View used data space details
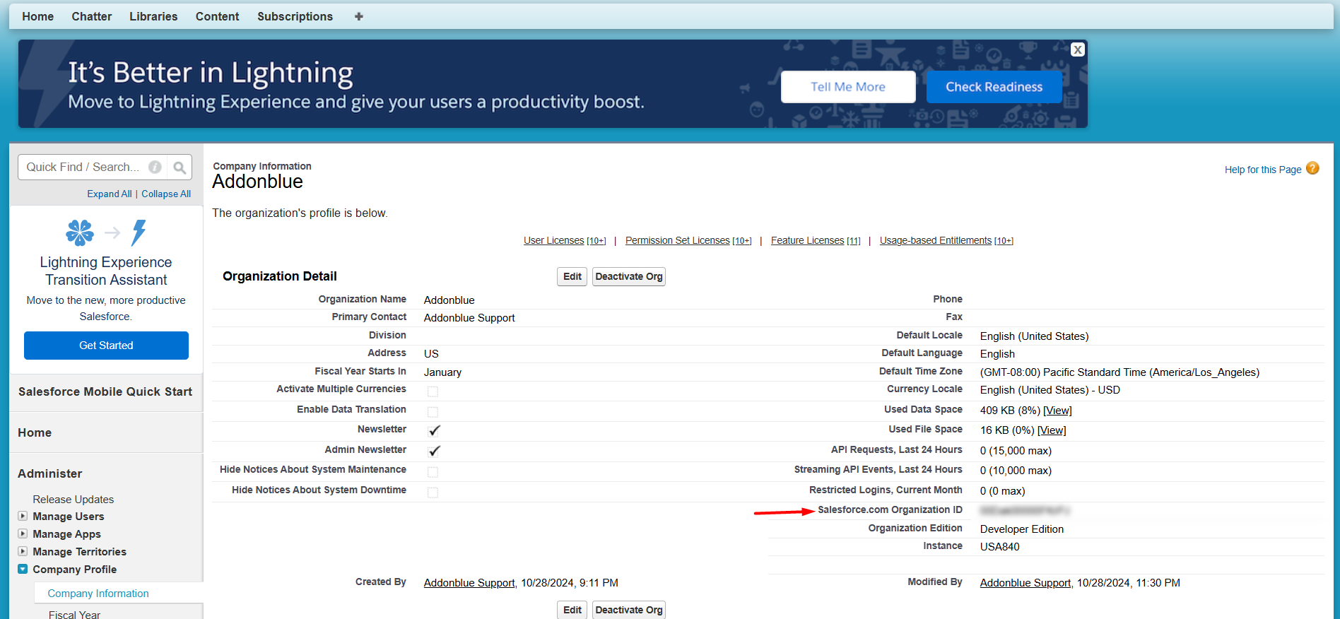The image size is (1340, 619). 1057,411
